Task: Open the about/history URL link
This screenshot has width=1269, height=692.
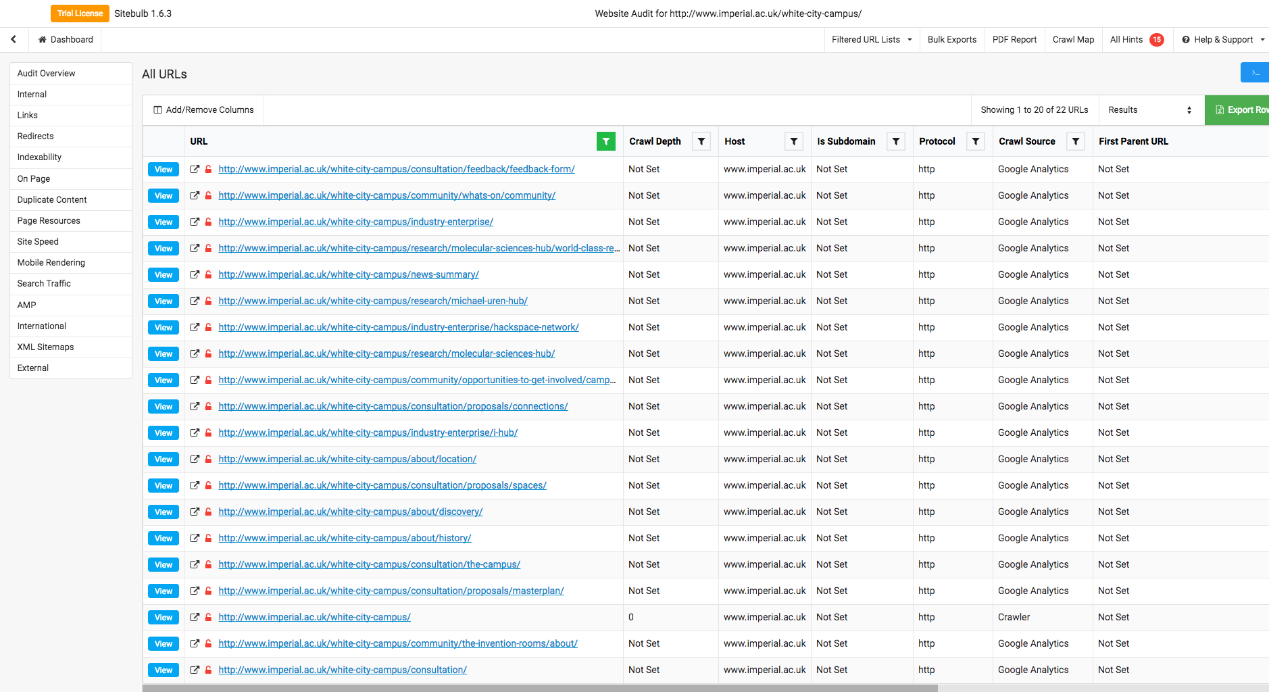Action: tap(345, 539)
